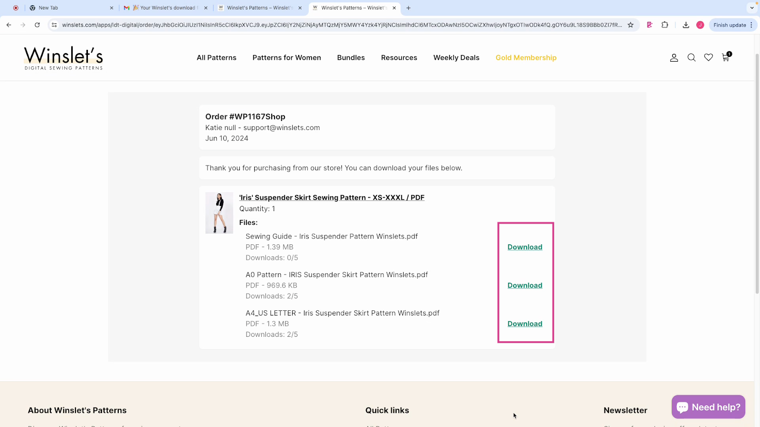The height and width of the screenshot is (427, 760).
Task: Close the active Winslet's Patterns tab
Action: tap(394, 8)
